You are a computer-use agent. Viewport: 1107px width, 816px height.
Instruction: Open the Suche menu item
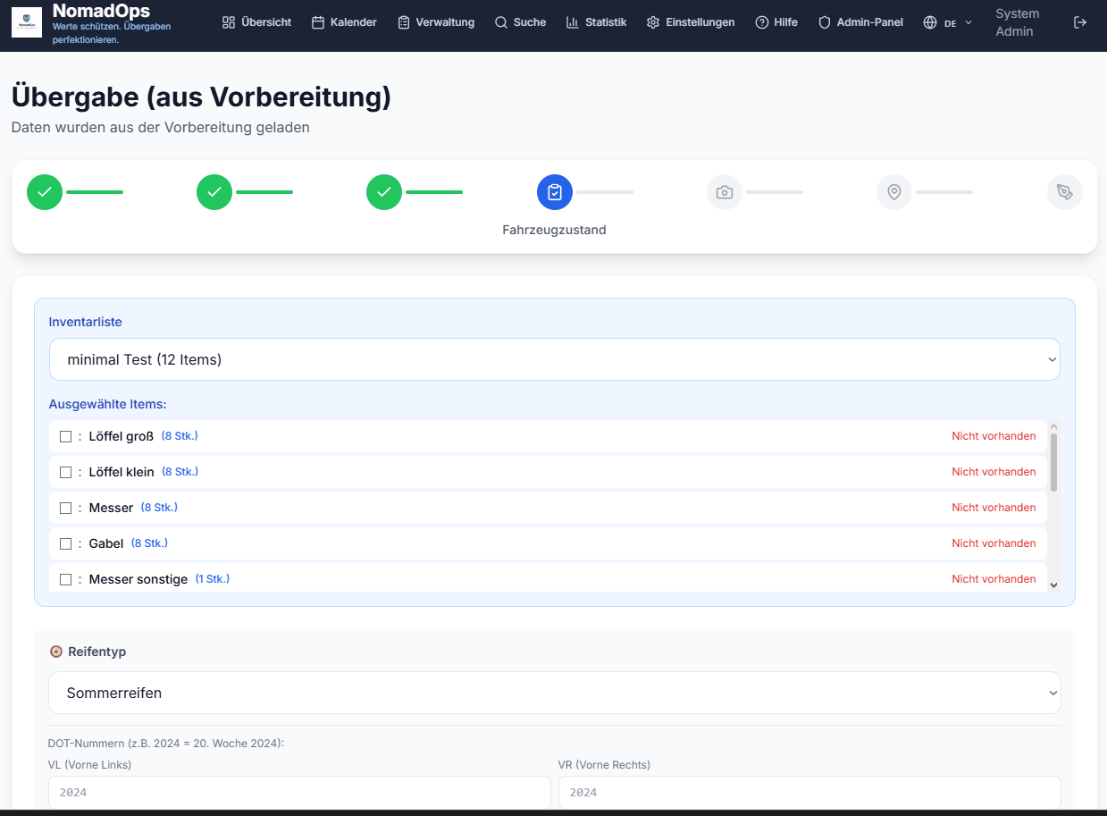click(520, 22)
